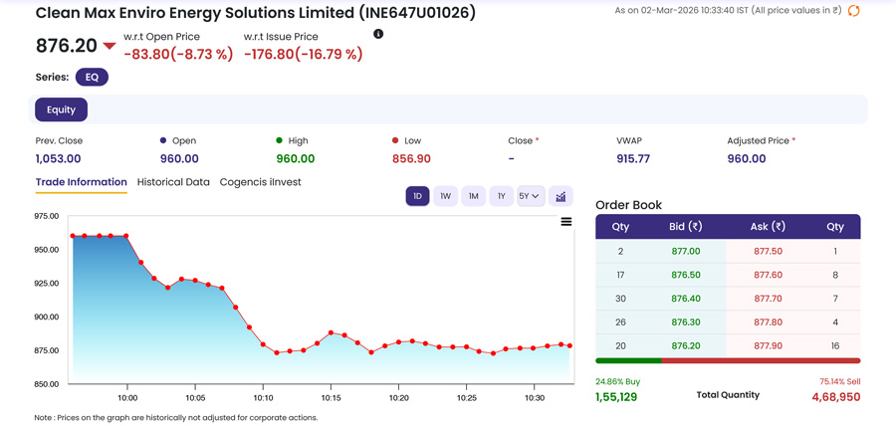Click the Bid (₹) column header
Screen dimensions: 896x426
[x=686, y=226]
